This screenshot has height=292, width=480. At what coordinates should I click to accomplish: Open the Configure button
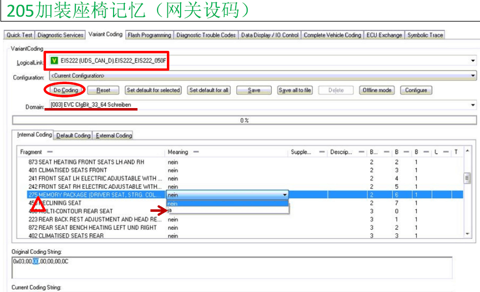click(416, 90)
